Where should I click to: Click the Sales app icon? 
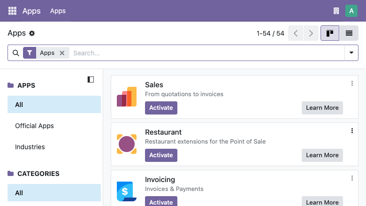127,97
